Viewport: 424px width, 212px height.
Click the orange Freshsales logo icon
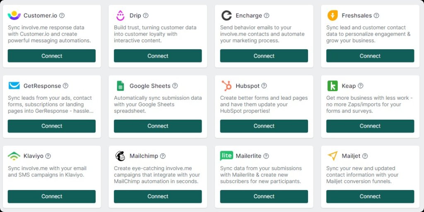click(332, 15)
